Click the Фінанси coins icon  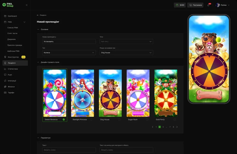(5, 86)
